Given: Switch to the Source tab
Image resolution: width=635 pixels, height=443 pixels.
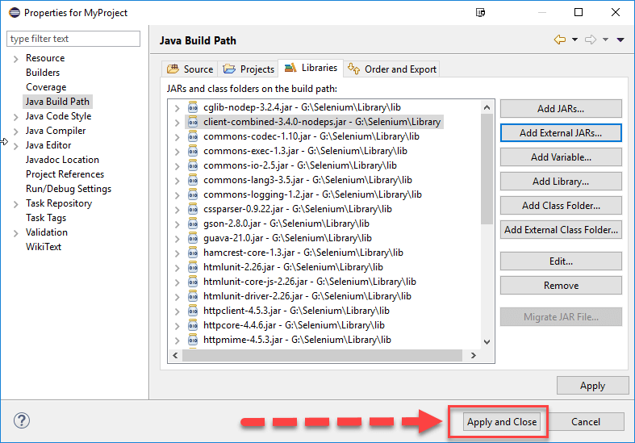Looking at the screenshot, I should coord(190,69).
